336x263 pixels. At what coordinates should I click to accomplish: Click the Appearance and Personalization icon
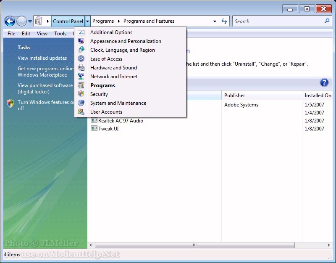81,41
